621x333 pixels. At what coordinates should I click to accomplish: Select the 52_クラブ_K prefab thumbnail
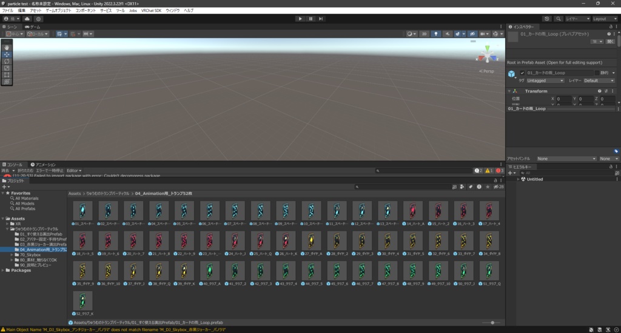[82, 301]
